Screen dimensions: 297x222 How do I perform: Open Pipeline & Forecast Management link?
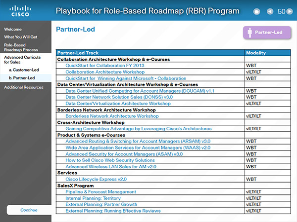tap(101, 192)
